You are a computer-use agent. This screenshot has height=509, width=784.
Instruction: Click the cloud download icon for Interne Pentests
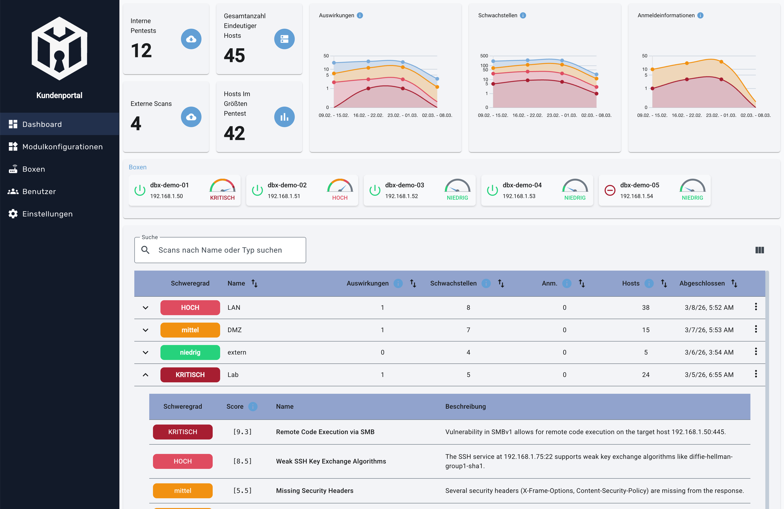[x=191, y=39]
